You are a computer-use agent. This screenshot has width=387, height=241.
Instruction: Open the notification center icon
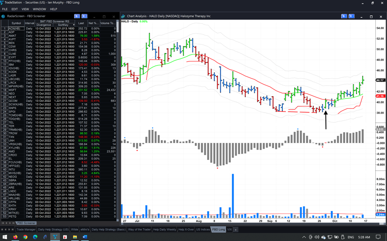click(x=378, y=237)
